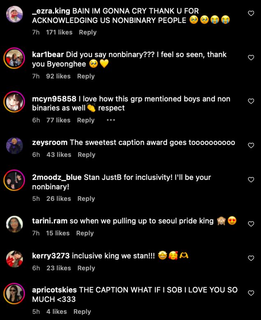
Task: Reply to _ezra.king's comment
Action: tap(88, 32)
